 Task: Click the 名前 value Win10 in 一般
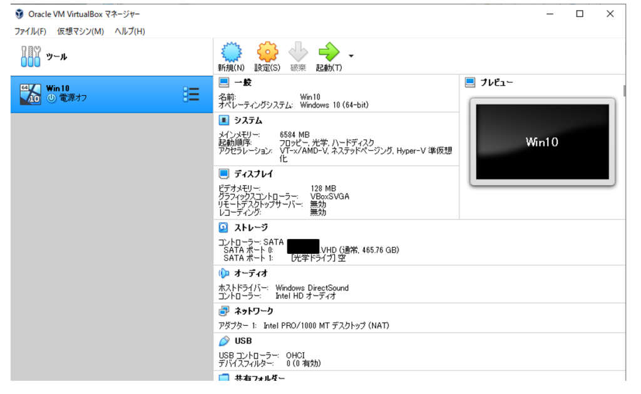310,97
